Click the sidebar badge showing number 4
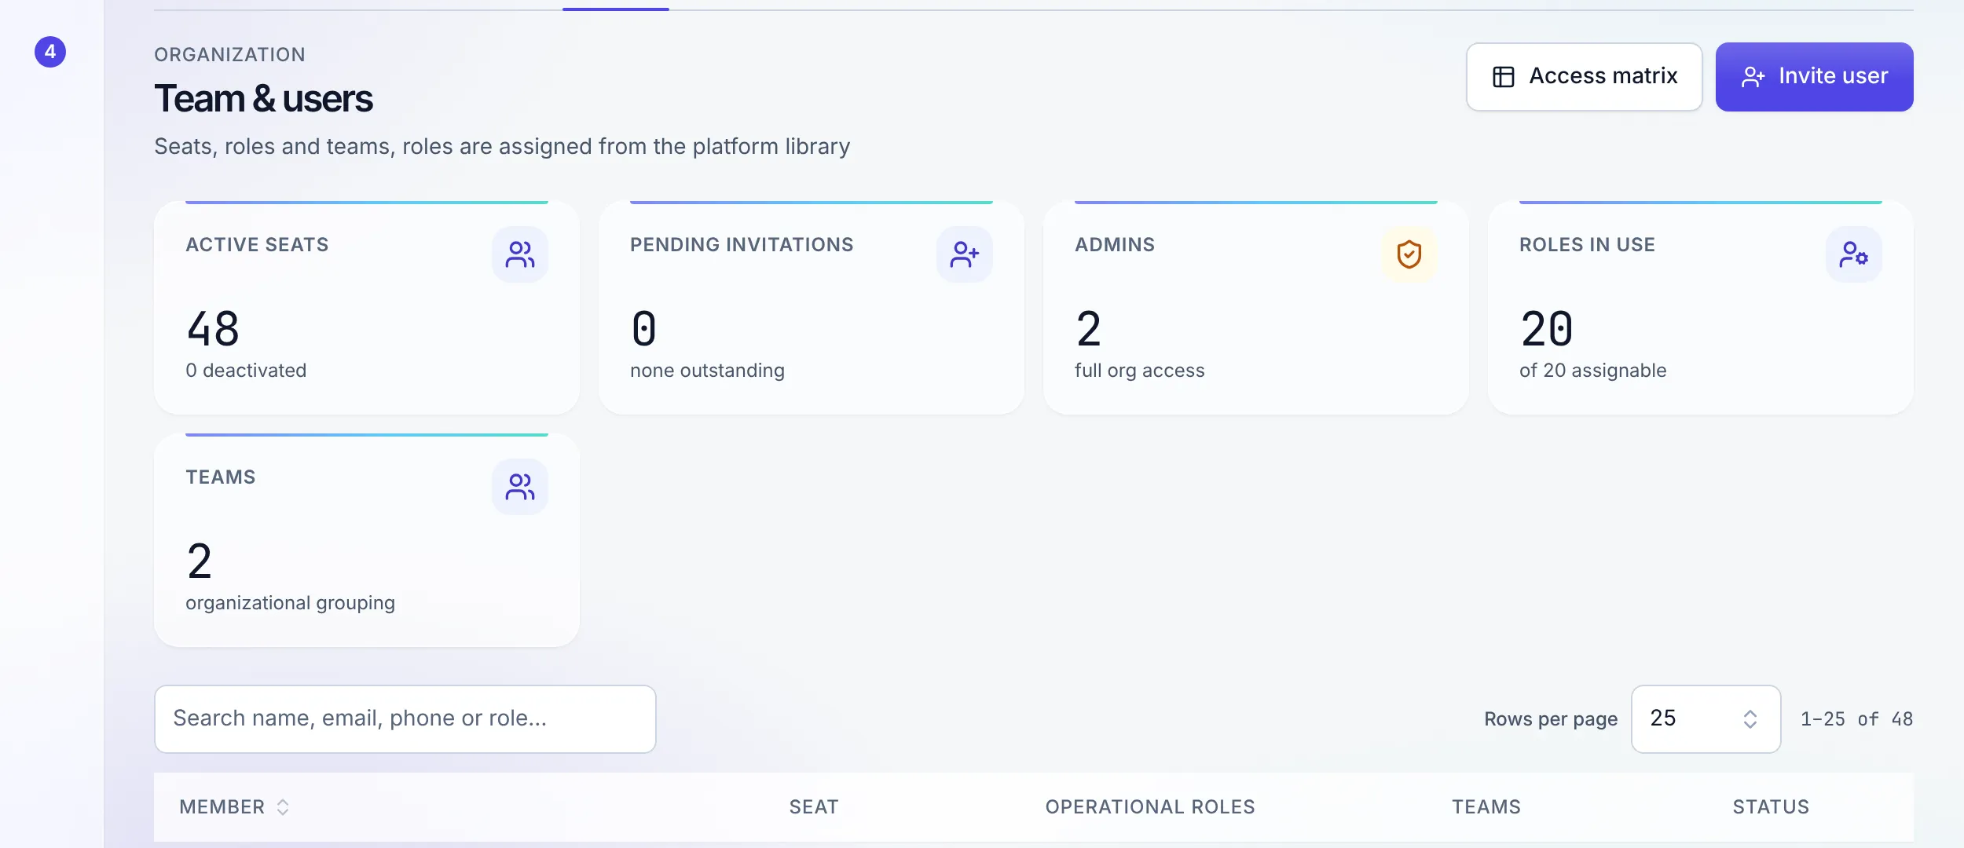 pos(50,52)
